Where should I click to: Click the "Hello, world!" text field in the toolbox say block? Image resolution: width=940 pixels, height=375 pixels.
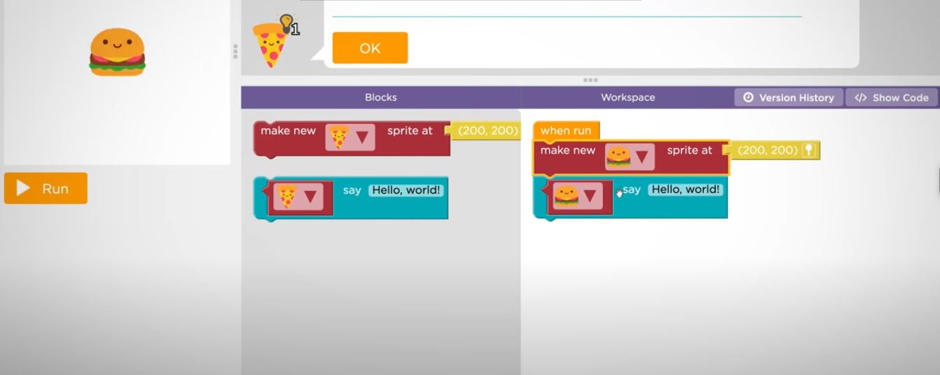(406, 190)
